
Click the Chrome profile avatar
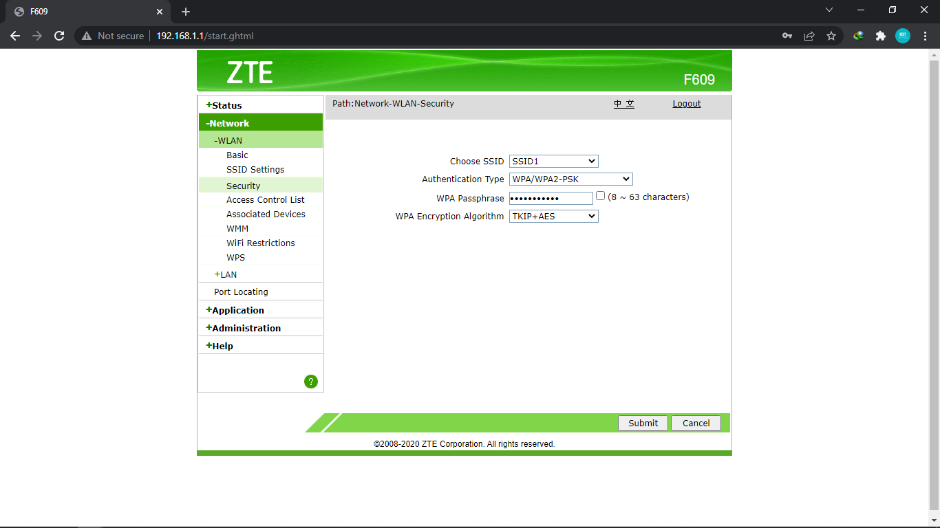tap(903, 36)
